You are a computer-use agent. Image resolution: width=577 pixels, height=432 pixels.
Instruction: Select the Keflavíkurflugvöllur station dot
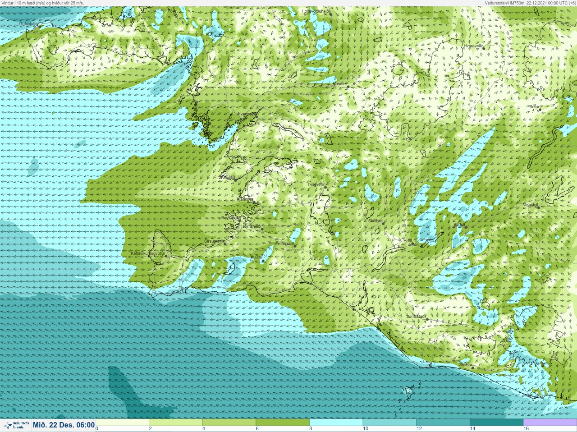[166, 256]
